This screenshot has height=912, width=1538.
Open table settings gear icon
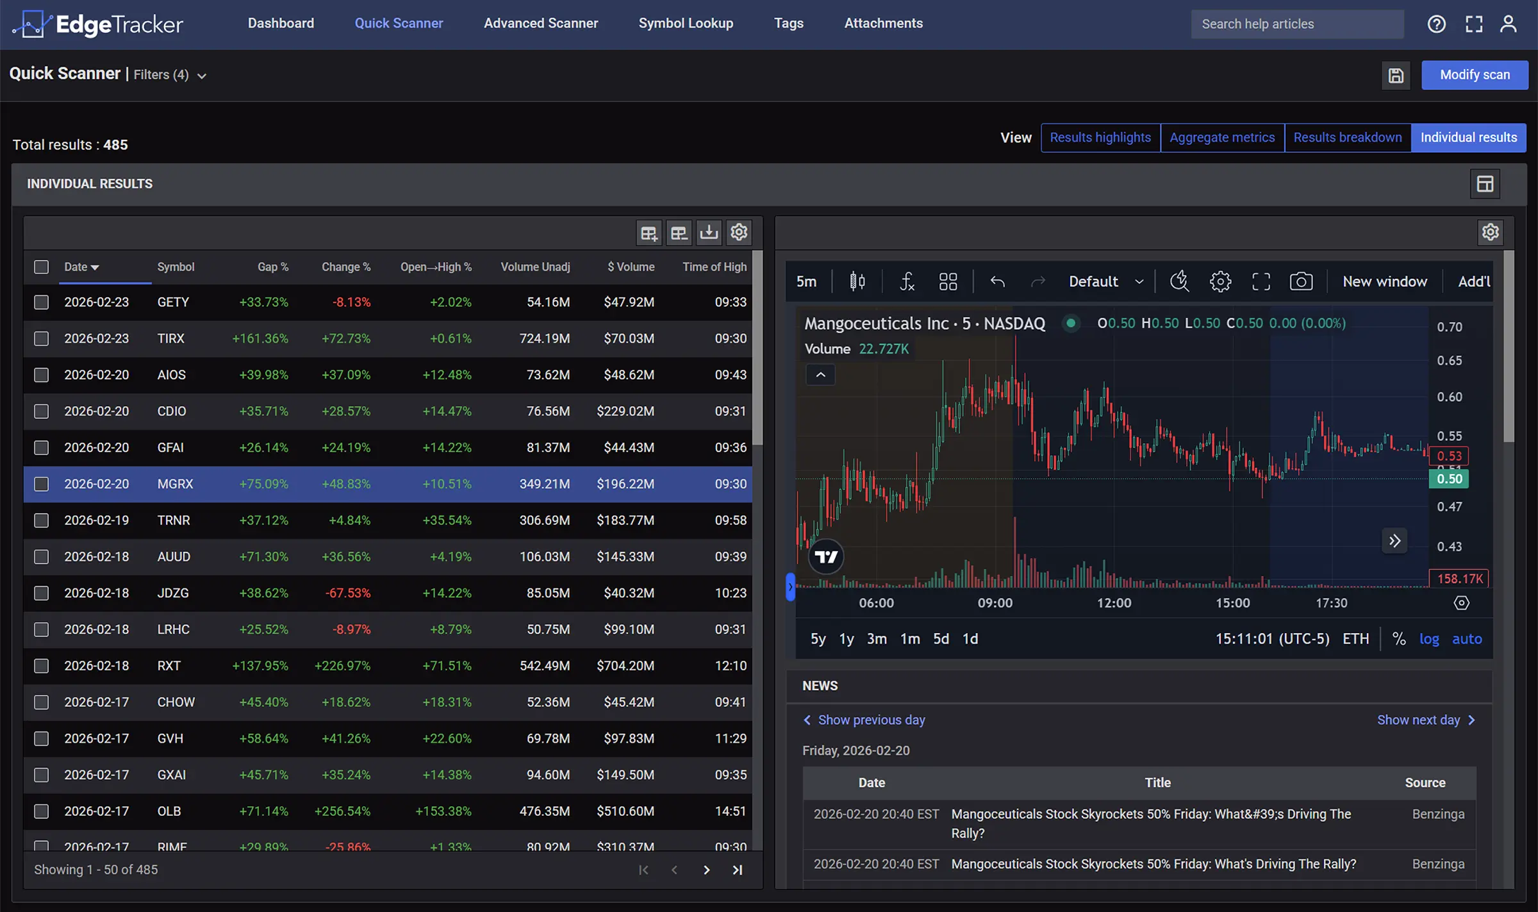click(x=739, y=232)
